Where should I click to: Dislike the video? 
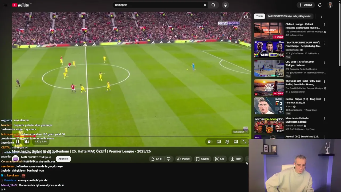click(x=169, y=159)
